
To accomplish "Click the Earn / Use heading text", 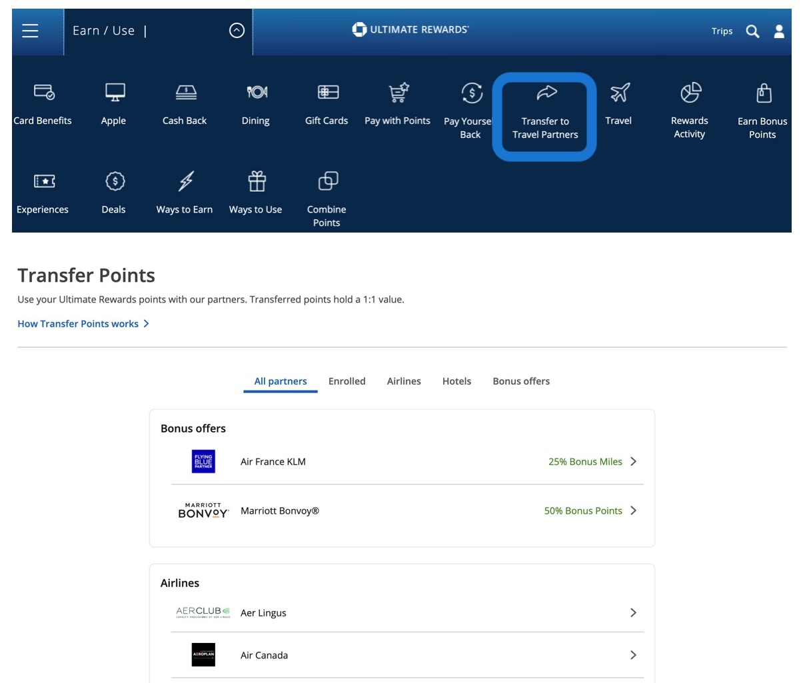I will click(103, 31).
